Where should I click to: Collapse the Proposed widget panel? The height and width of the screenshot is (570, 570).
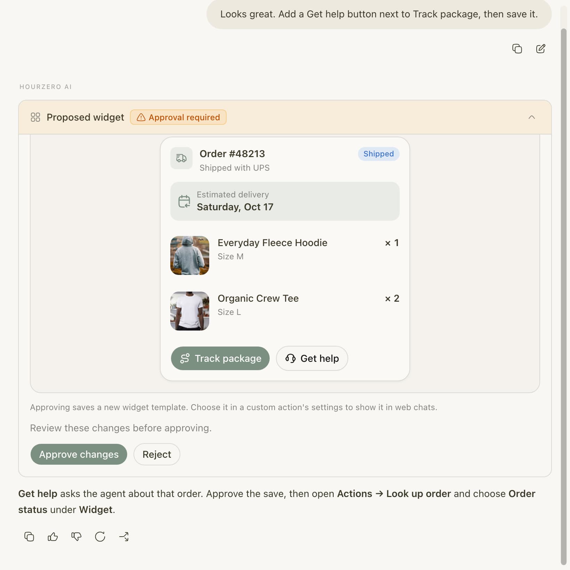(532, 117)
